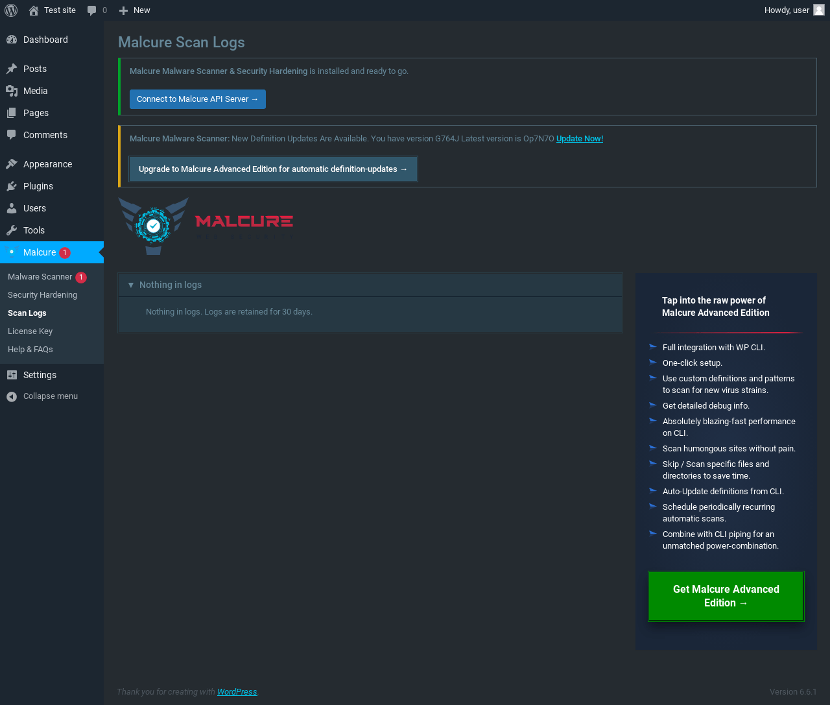Open the Plugins menu
The width and height of the screenshot is (830, 705).
(x=52, y=186)
